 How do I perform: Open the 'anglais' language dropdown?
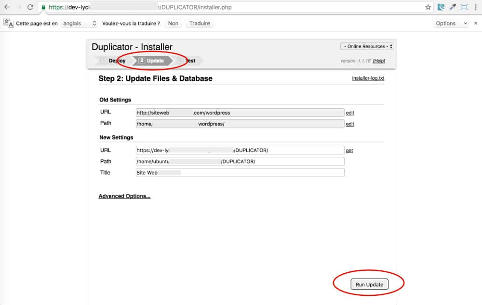point(80,23)
